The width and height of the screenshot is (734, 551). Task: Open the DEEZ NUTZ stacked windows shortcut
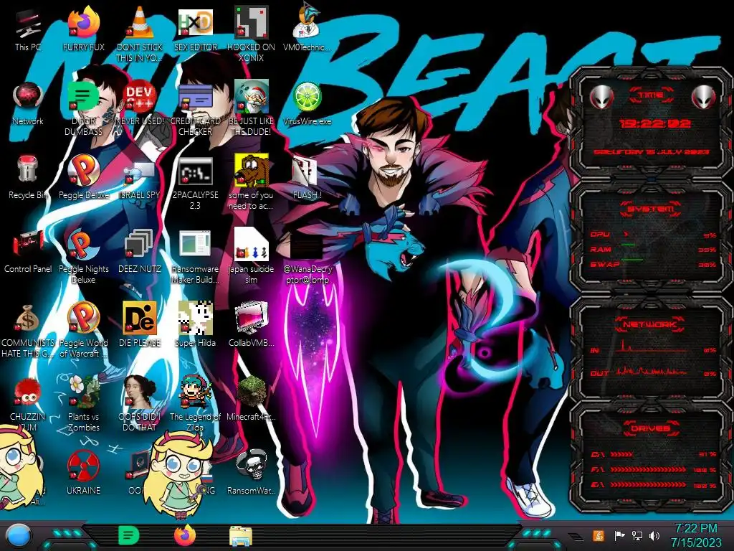(x=140, y=252)
